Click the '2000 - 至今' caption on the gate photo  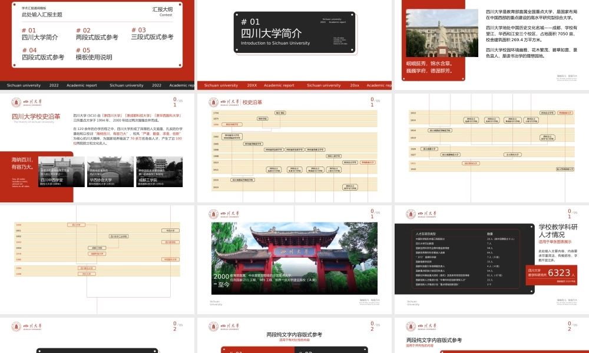[221, 280]
